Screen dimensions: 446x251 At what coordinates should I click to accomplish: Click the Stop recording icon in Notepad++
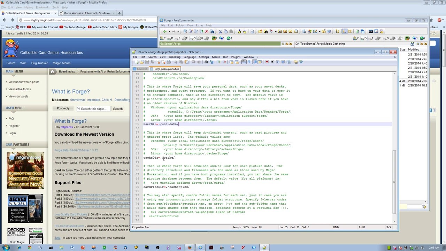coord(272,62)
